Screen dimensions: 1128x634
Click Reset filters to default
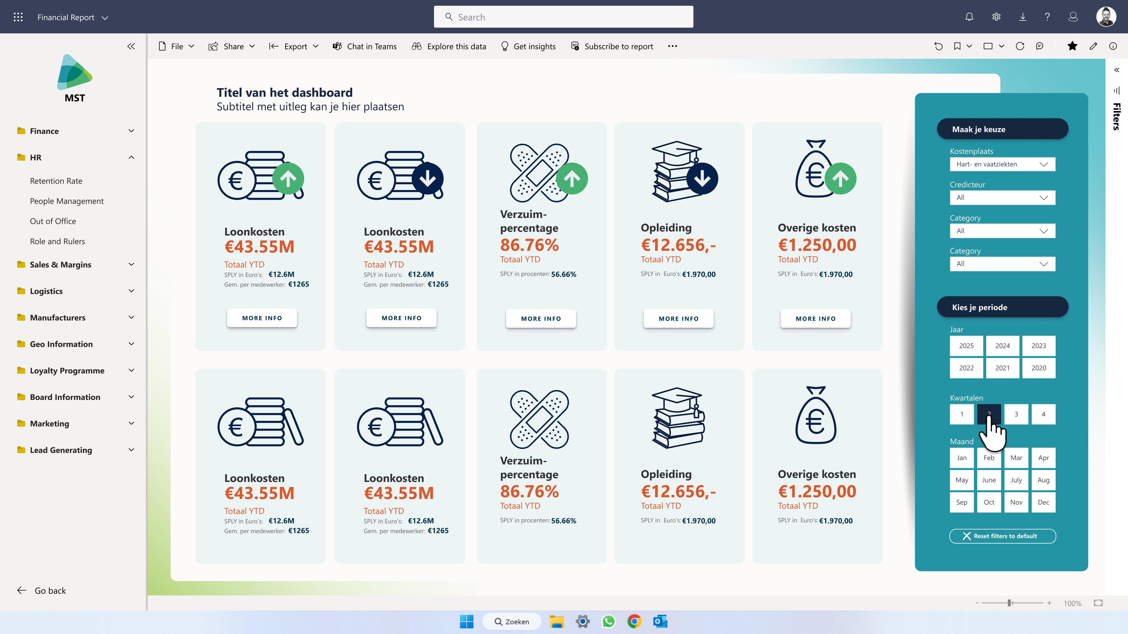(x=1002, y=536)
